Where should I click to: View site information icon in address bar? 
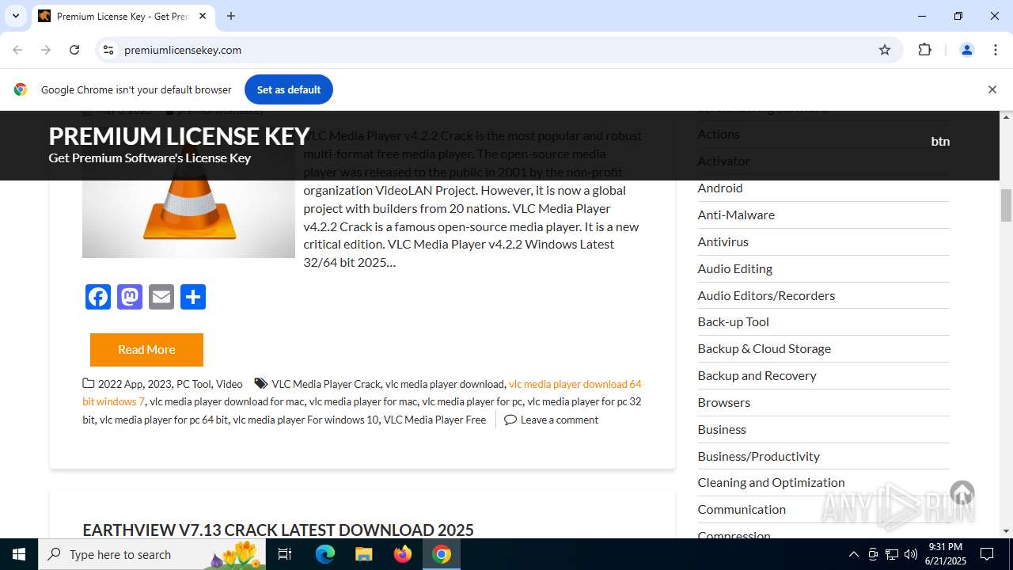tap(108, 50)
